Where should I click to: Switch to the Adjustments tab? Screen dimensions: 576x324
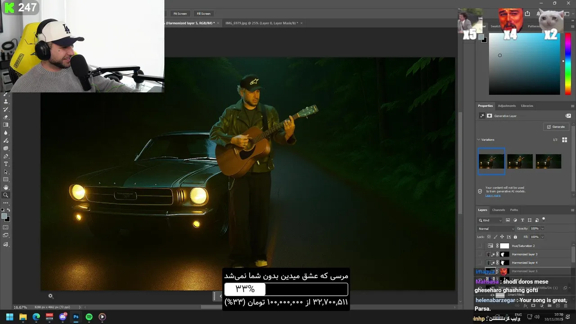[x=507, y=106]
